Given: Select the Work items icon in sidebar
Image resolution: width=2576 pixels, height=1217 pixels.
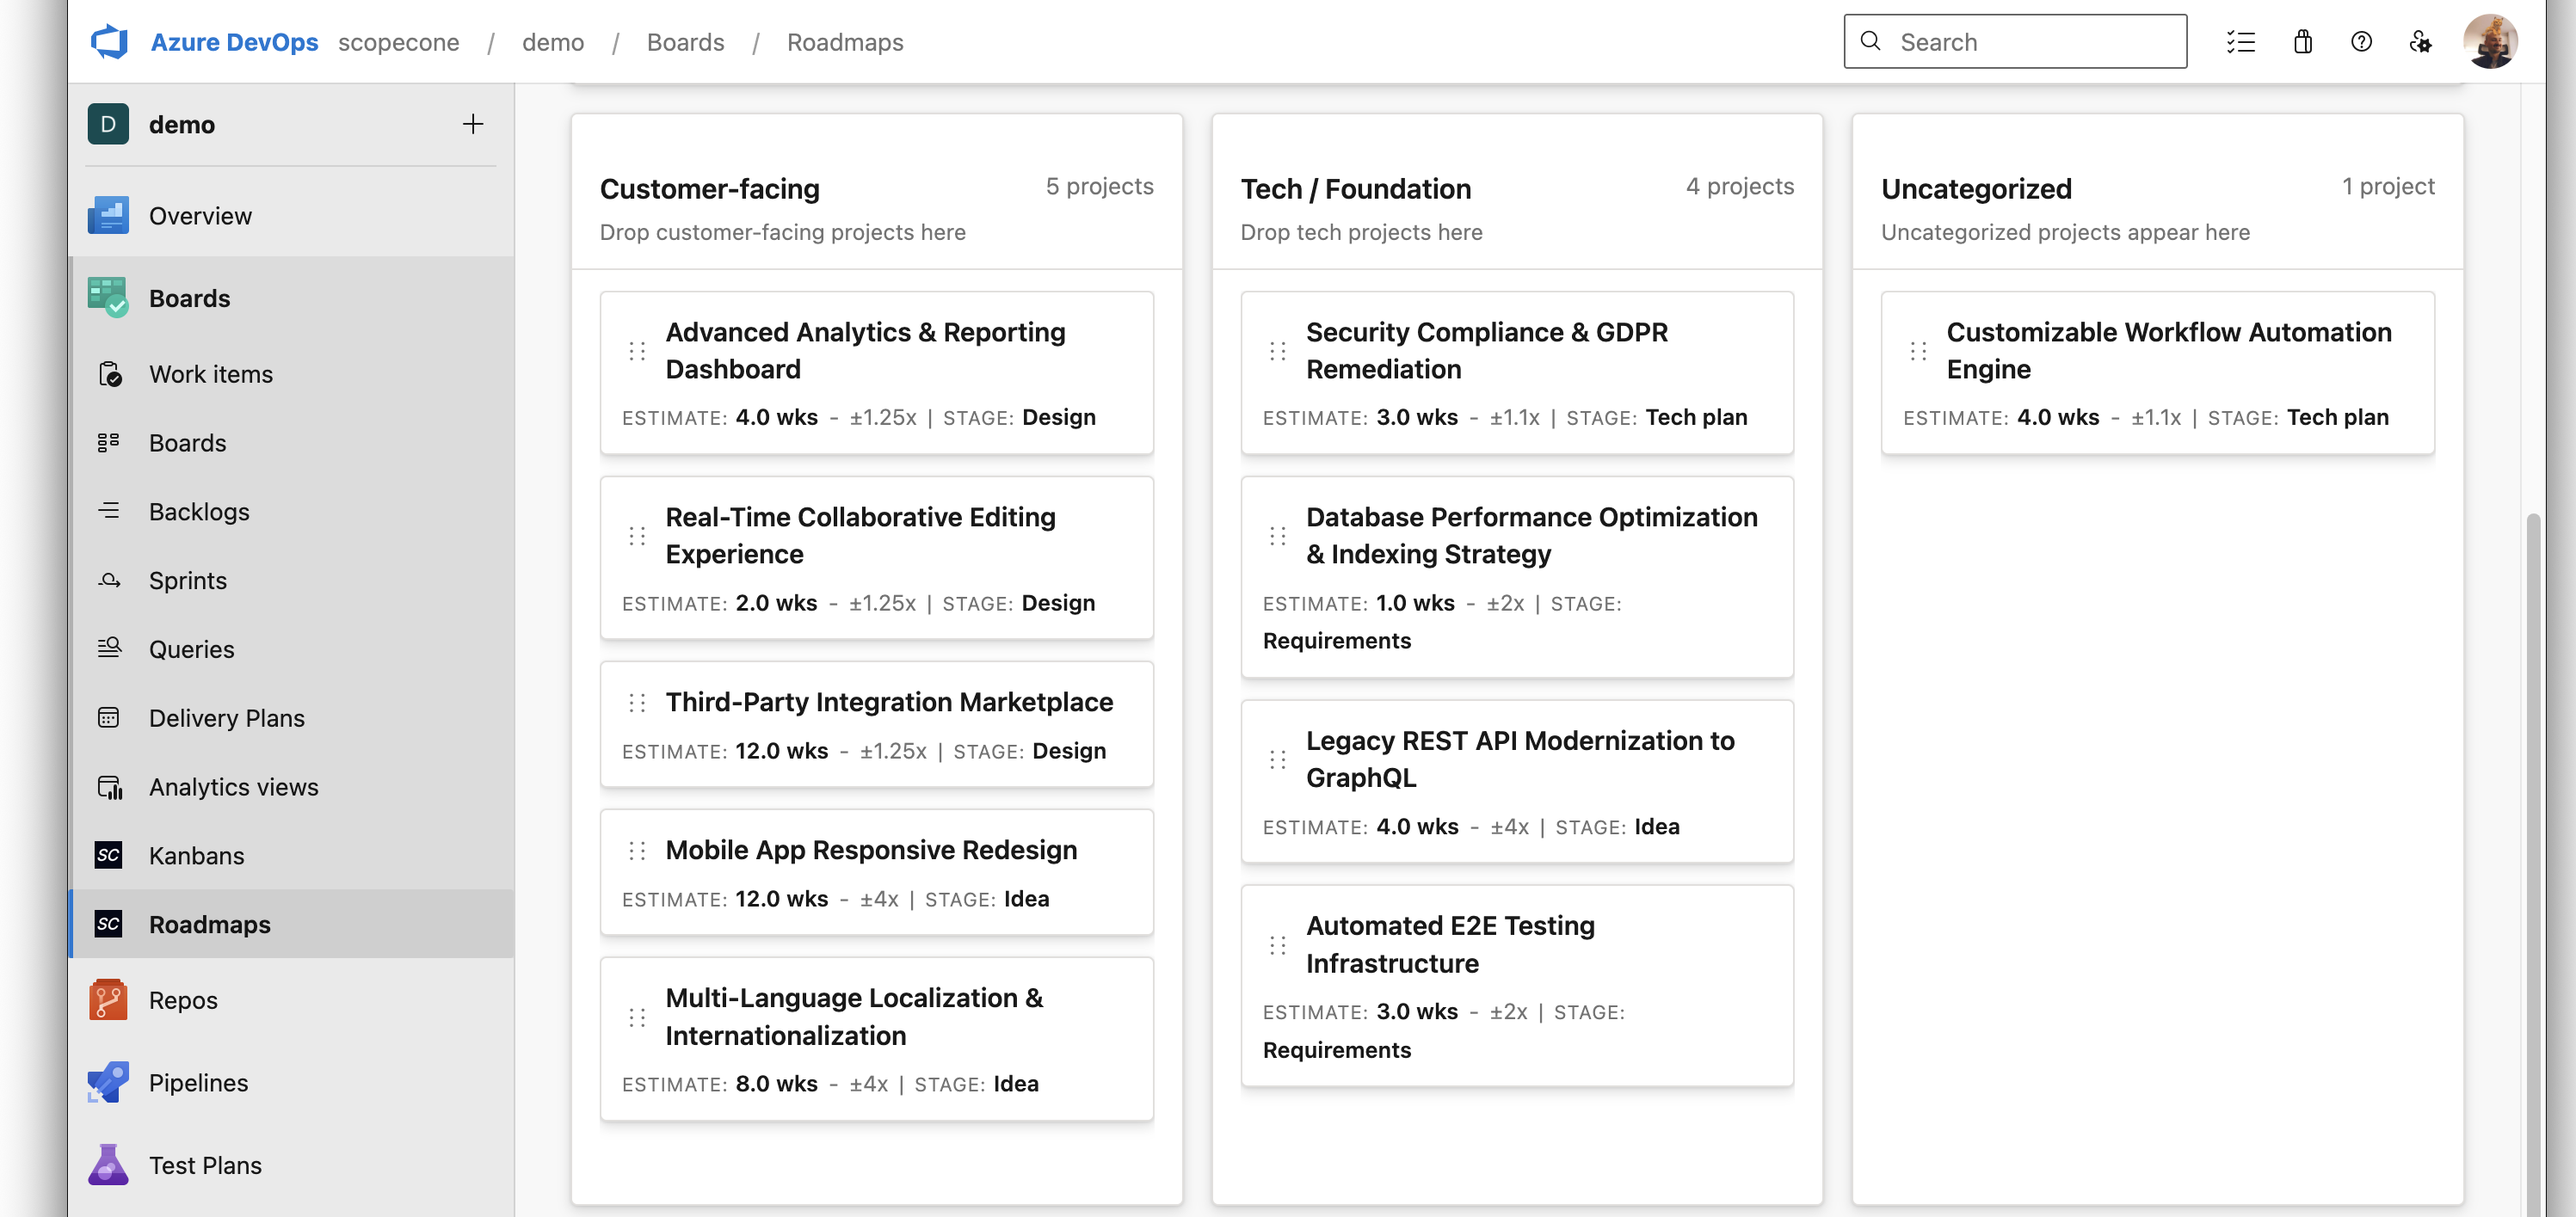Looking at the screenshot, I should click(110, 373).
